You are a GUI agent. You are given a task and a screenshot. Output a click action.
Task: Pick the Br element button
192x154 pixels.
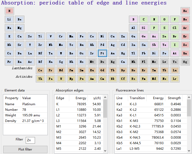point(175,36)
